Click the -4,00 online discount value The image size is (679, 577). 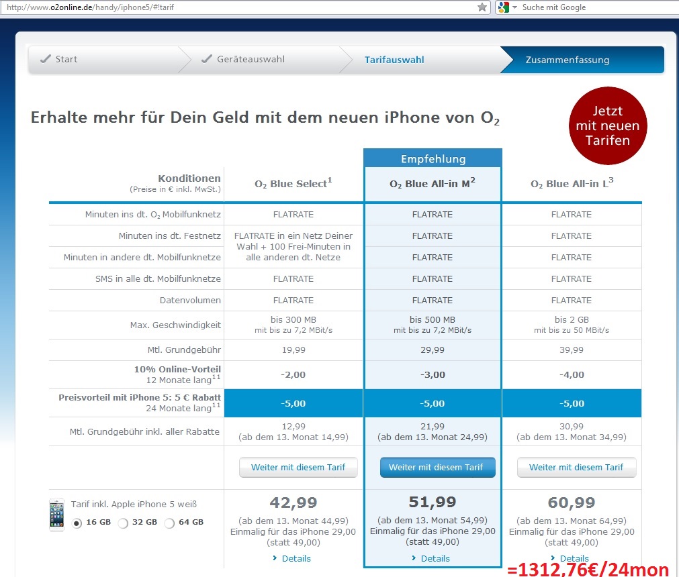572,374
